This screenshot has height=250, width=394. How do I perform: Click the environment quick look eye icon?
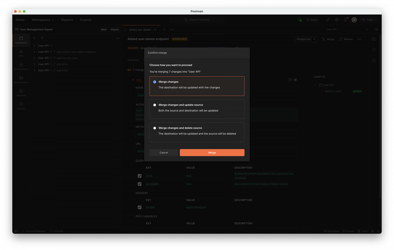(x=376, y=29)
